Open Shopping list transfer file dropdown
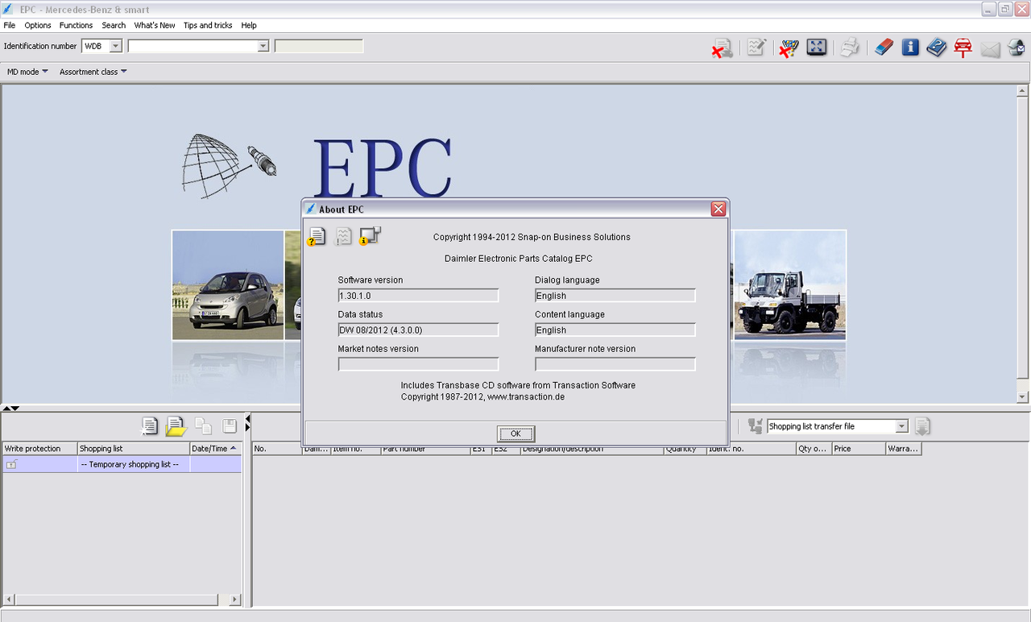This screenshot has width=1031, height=622. click(901, 426)
